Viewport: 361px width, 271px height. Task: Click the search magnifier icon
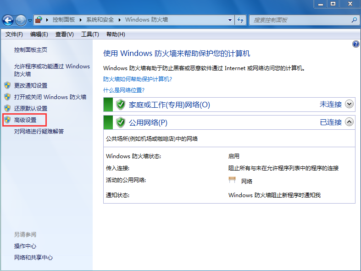pyautogui.click(x=354, y=20)
